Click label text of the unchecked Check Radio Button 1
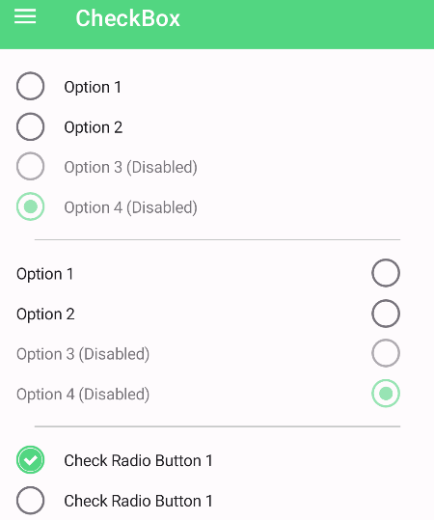This screenshot has height=520, width=434. pyautogui.click(x=138, y=501)
